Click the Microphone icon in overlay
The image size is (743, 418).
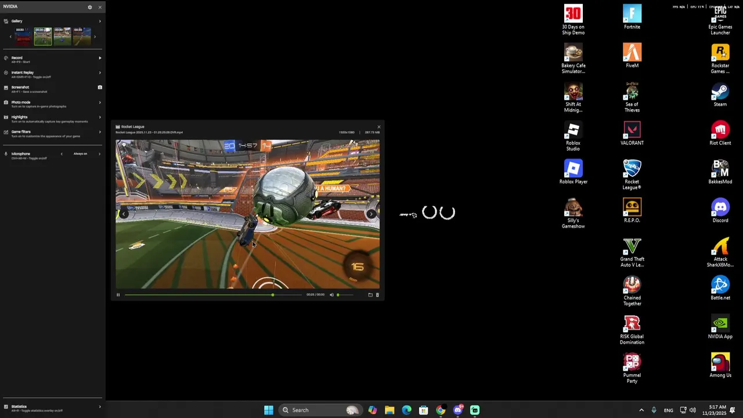(x=6, y=154)
